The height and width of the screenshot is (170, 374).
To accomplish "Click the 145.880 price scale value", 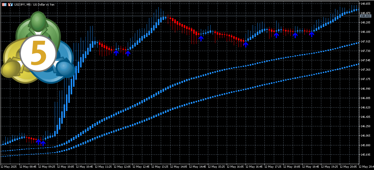I will coord(365,145).
